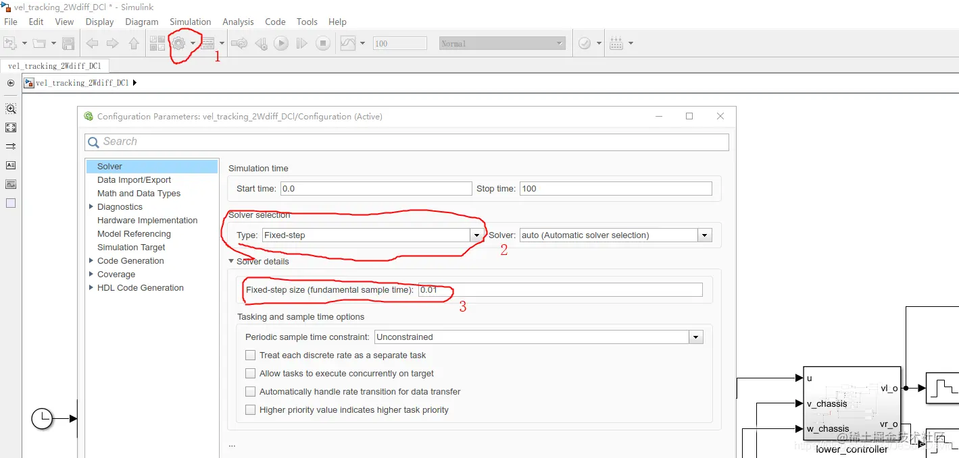Expand the Code Generation tree node
This screenshot has width=959, height=458.
(x=91, y=260)
